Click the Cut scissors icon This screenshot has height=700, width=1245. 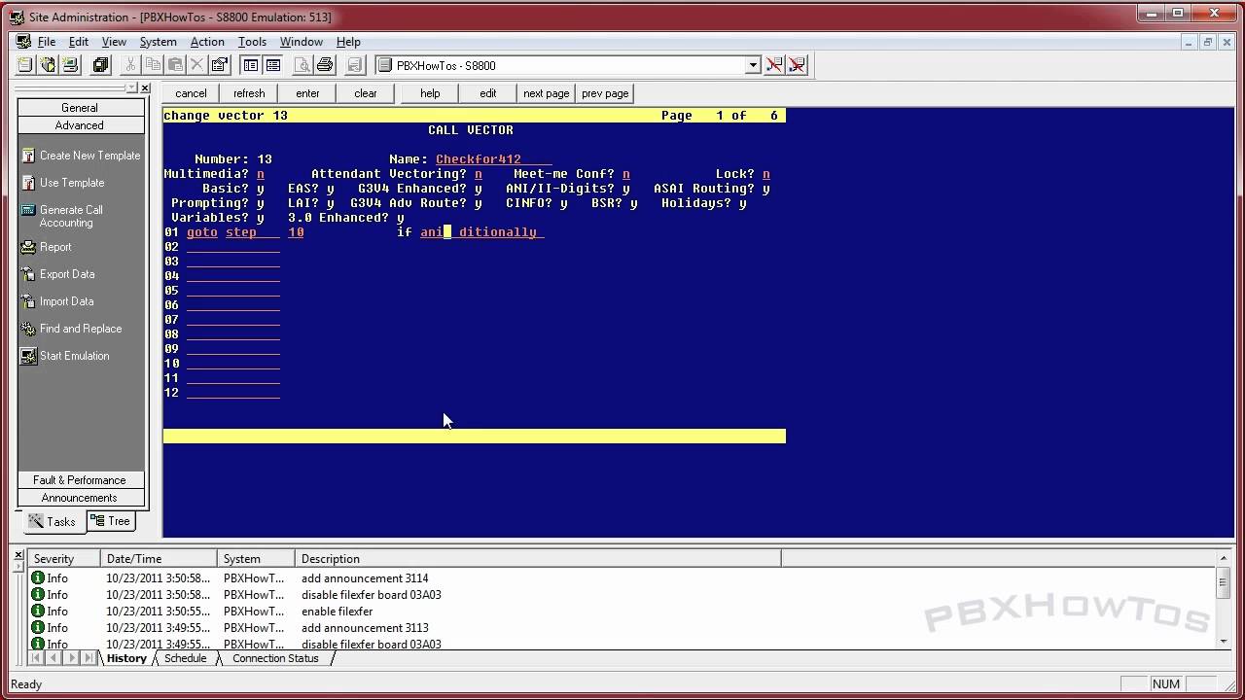pos(129,65)
